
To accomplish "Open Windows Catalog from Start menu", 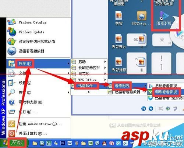I will coord(39,22).
